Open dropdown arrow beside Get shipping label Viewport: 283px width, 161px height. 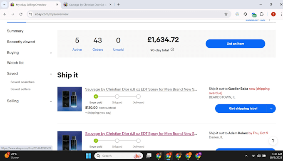click(271, 109)
